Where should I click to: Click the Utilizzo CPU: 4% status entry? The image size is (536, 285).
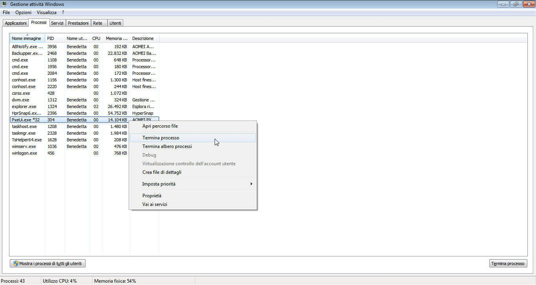pyautogui.click(x=60, y=281)
